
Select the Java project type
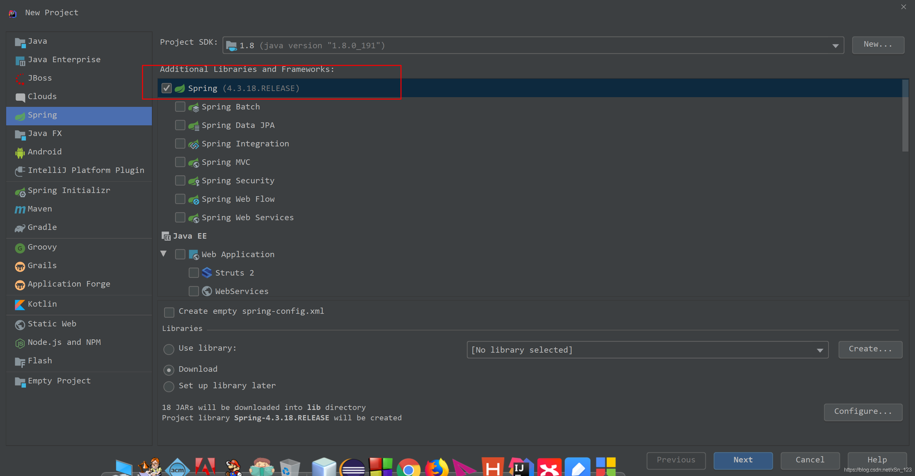pos(79,41)
